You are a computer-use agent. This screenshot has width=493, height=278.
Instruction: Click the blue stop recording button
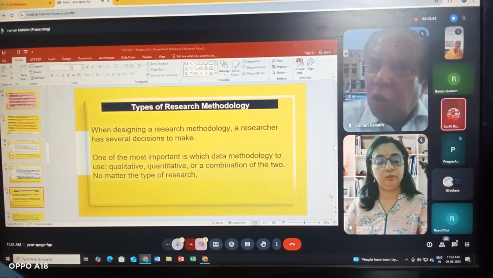point(454,18)
